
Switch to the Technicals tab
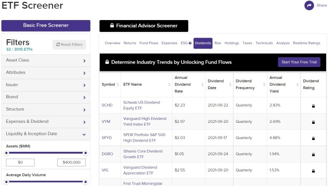pyautogui.click(x=264, y=43)
